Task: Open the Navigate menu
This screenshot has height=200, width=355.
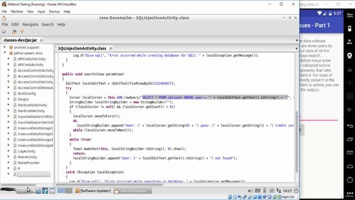Action: coord(30,24)
